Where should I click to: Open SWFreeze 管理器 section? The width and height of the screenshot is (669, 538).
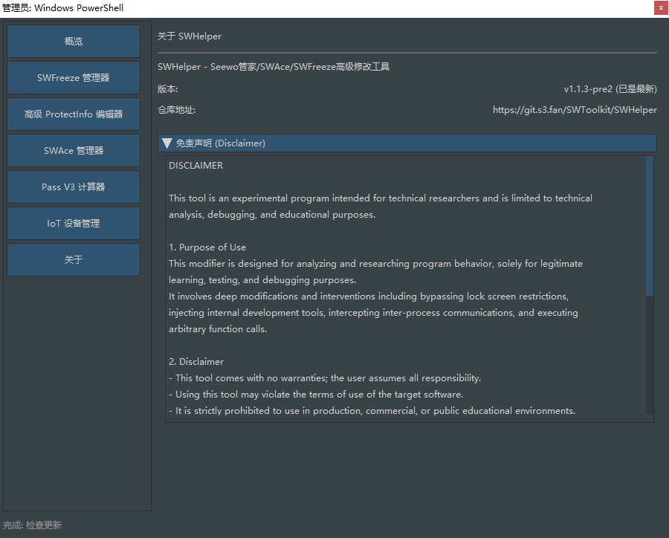click(x=74, y=77)
